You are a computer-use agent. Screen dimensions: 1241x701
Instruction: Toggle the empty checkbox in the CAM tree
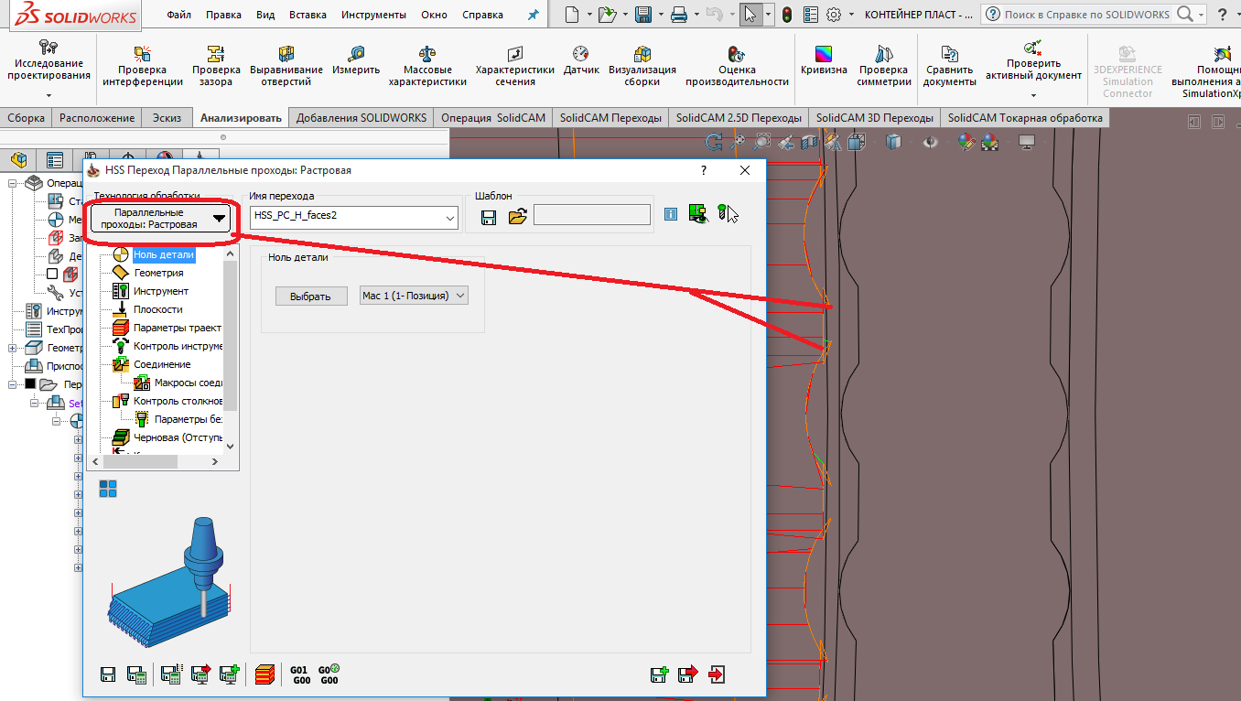52,274
